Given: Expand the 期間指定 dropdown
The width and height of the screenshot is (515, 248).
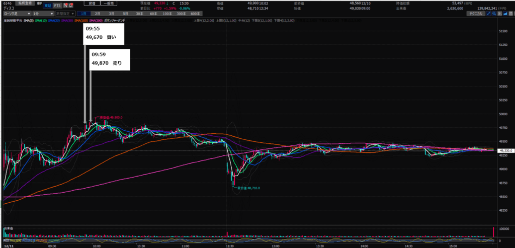Looking at the screenshot, I should [x=65, y=14].
